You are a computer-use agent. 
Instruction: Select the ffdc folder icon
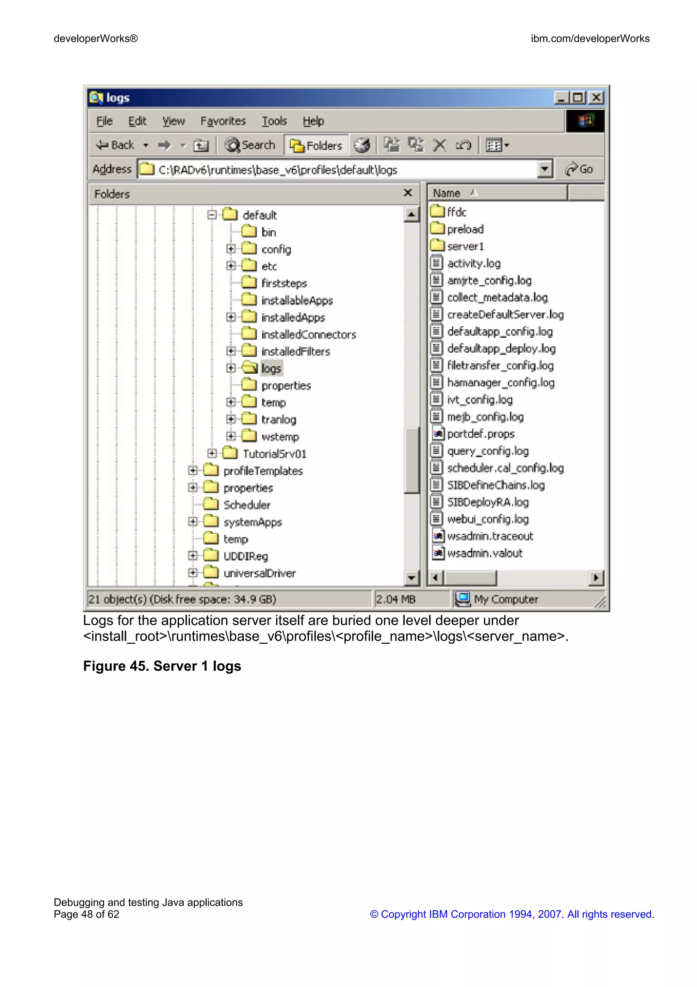pos(437,211)
